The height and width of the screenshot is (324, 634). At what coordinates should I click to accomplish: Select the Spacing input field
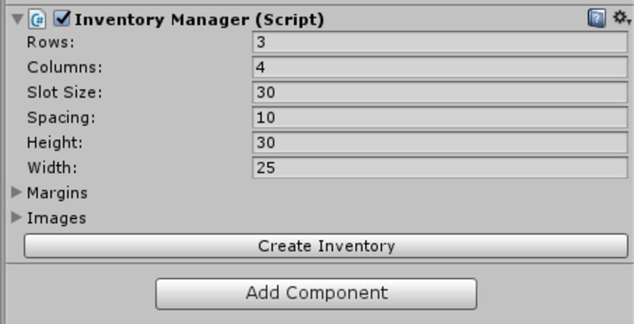(x=439, y=118)
